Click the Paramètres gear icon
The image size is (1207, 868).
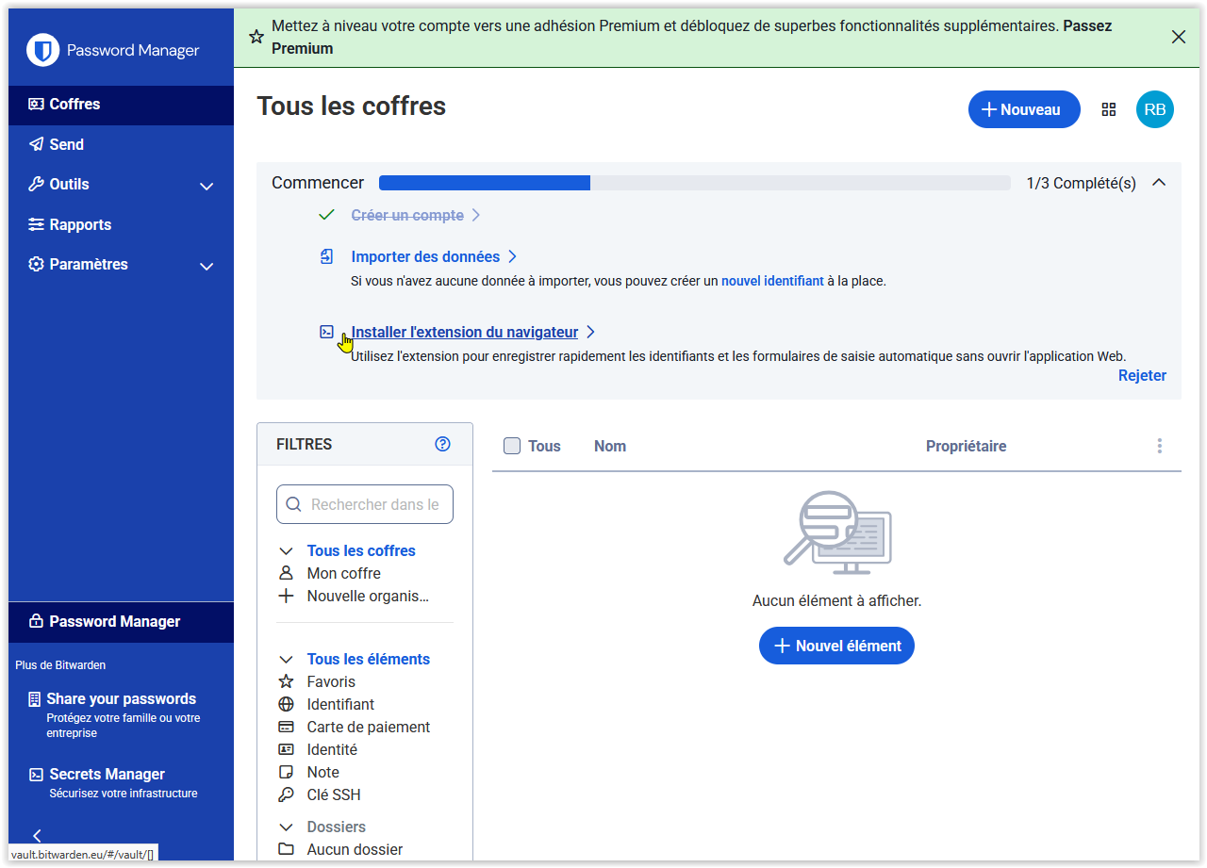pos(36,264)
